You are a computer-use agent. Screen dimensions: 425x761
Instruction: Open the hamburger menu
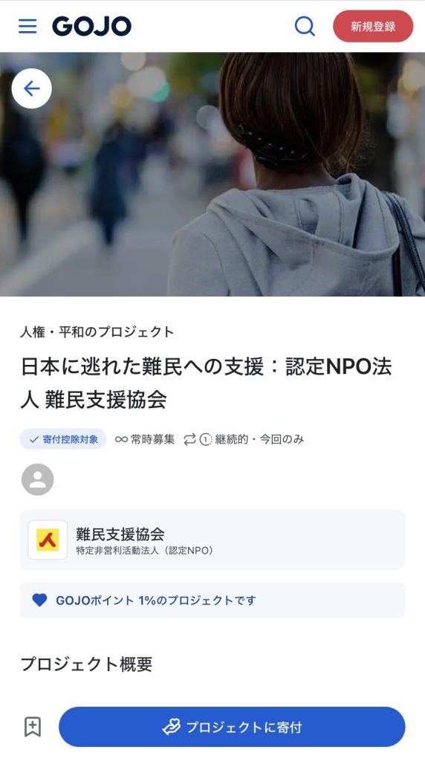[27, 26]
